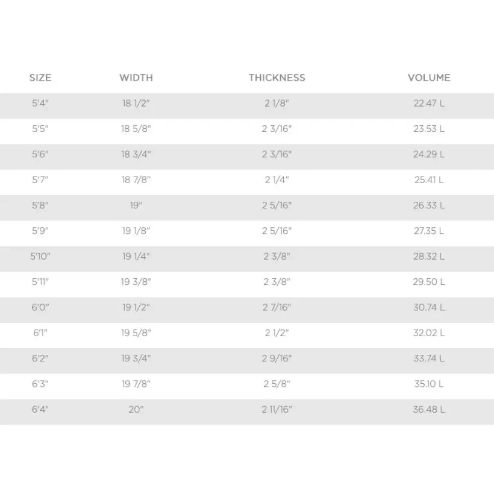Click the 2 11/16" thickness cell
This screenshot has width=494, height=494.
277,410
